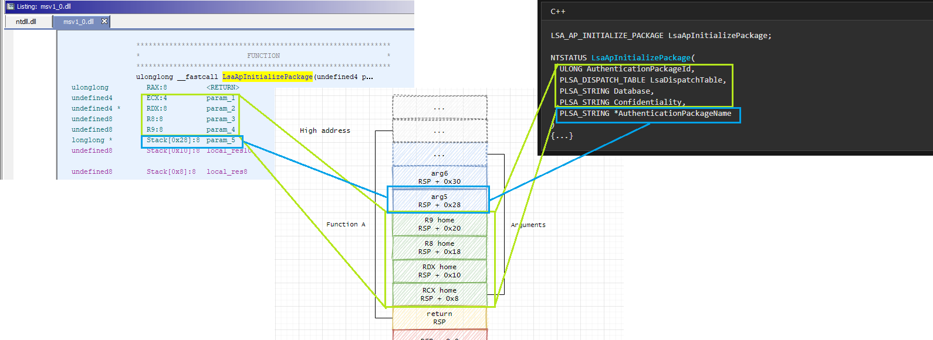Click Stack[0x28]:8 param_5 entry
Viewport: 933px width, 340px height.
[191, 140]
